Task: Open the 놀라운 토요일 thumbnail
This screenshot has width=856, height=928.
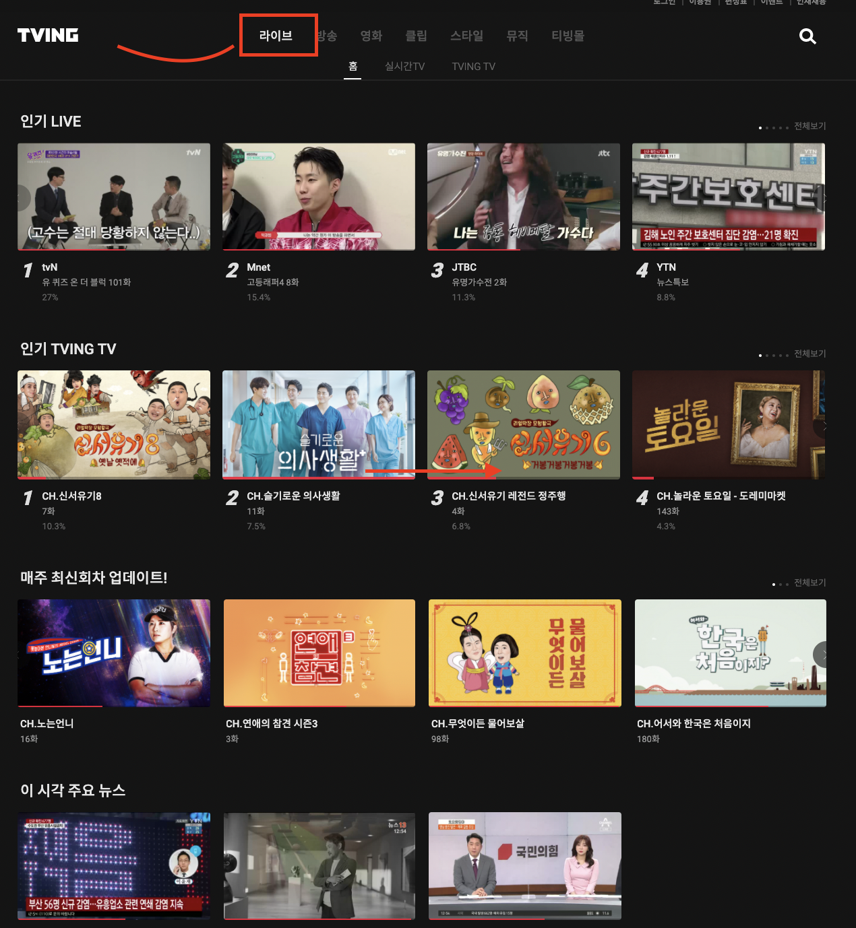Action: [729, 424]
